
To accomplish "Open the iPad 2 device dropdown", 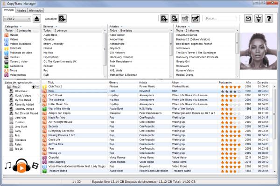I will pyautogui.click(x=17, y=19).
